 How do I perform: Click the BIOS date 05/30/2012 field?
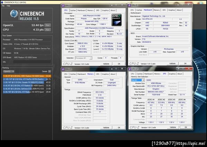(165, 42)
